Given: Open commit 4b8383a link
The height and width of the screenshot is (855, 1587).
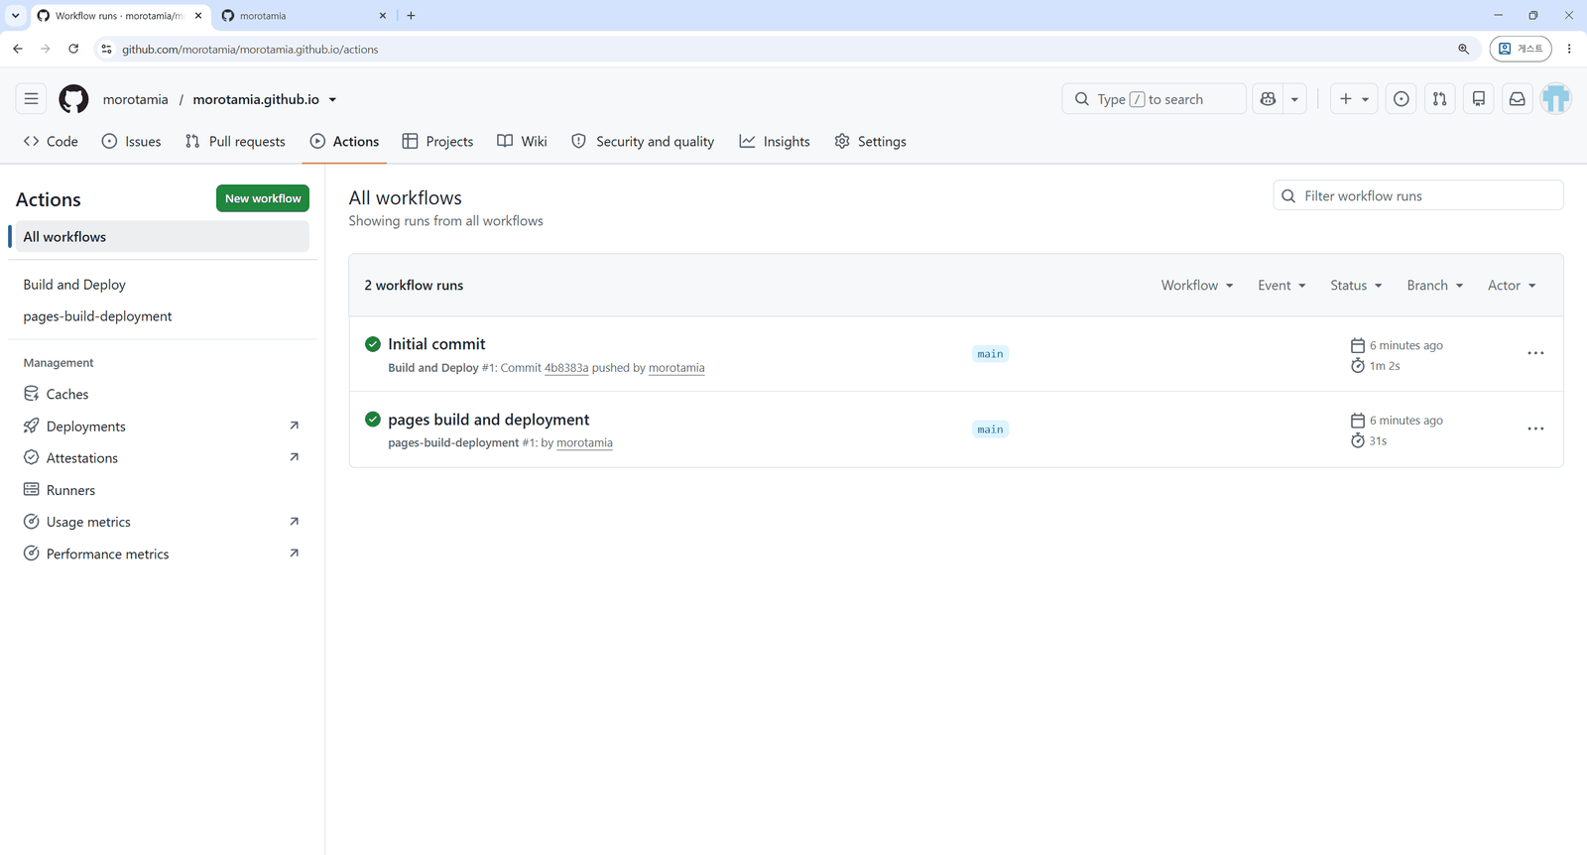Looking at the screenshot, I should click(566, 368).
